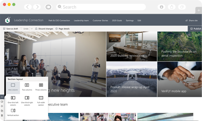Expand the Undo dropdown arrow

point(32,29)
